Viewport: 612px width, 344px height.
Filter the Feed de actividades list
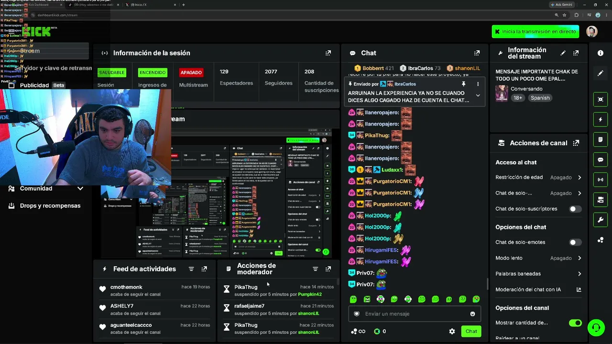[x=191, y=269]
